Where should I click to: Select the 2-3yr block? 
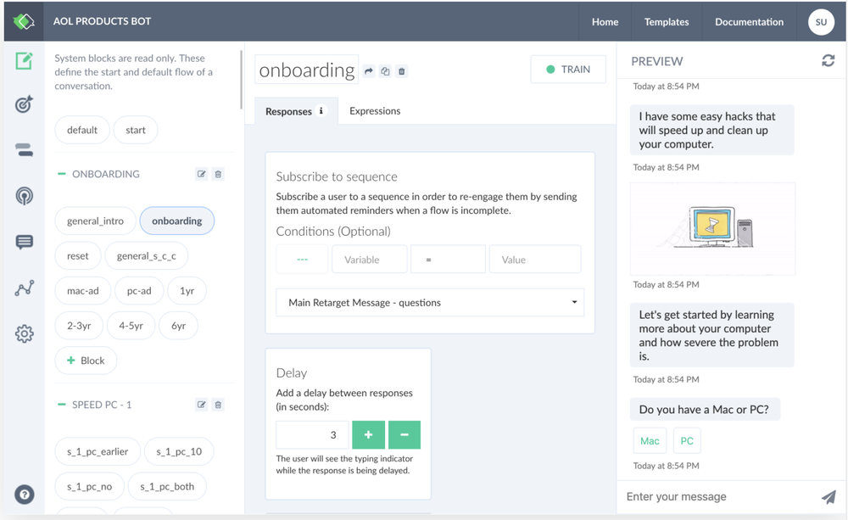(x=79, y=326)
